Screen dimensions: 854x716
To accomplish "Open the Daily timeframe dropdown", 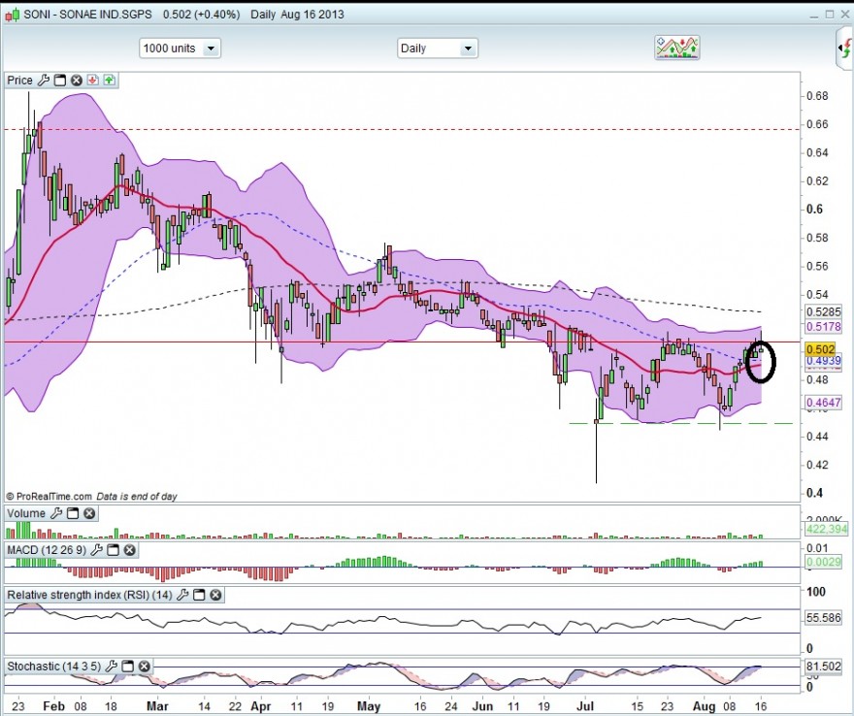I will click(438, 49).
